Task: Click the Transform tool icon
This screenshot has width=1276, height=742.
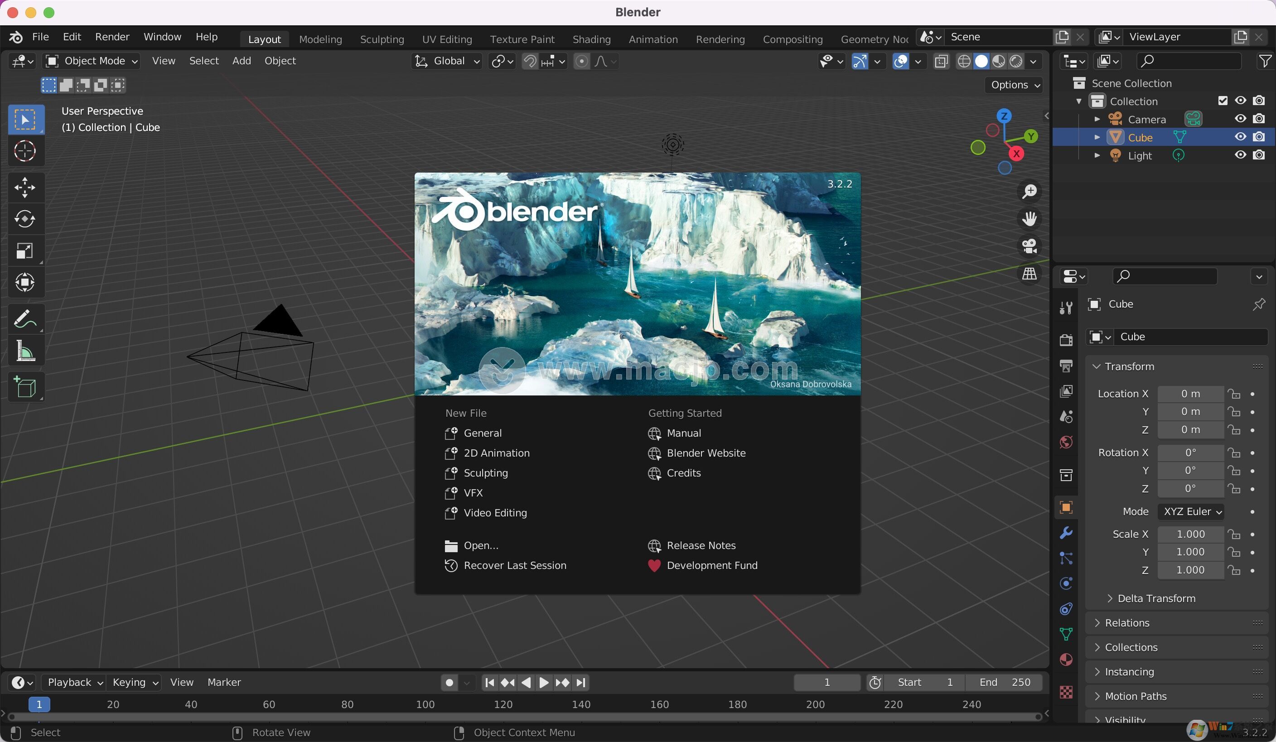Action: [x=24, y=282]
